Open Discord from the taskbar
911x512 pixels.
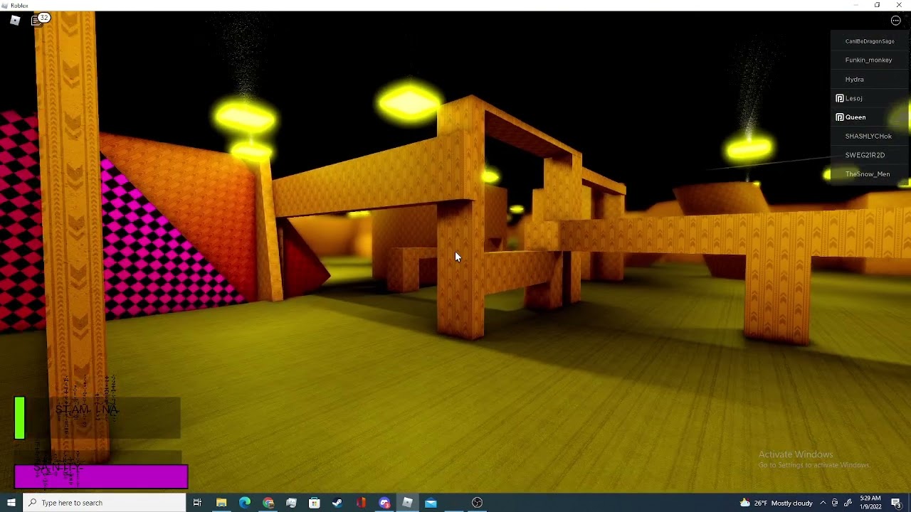[x=384, y=503]
